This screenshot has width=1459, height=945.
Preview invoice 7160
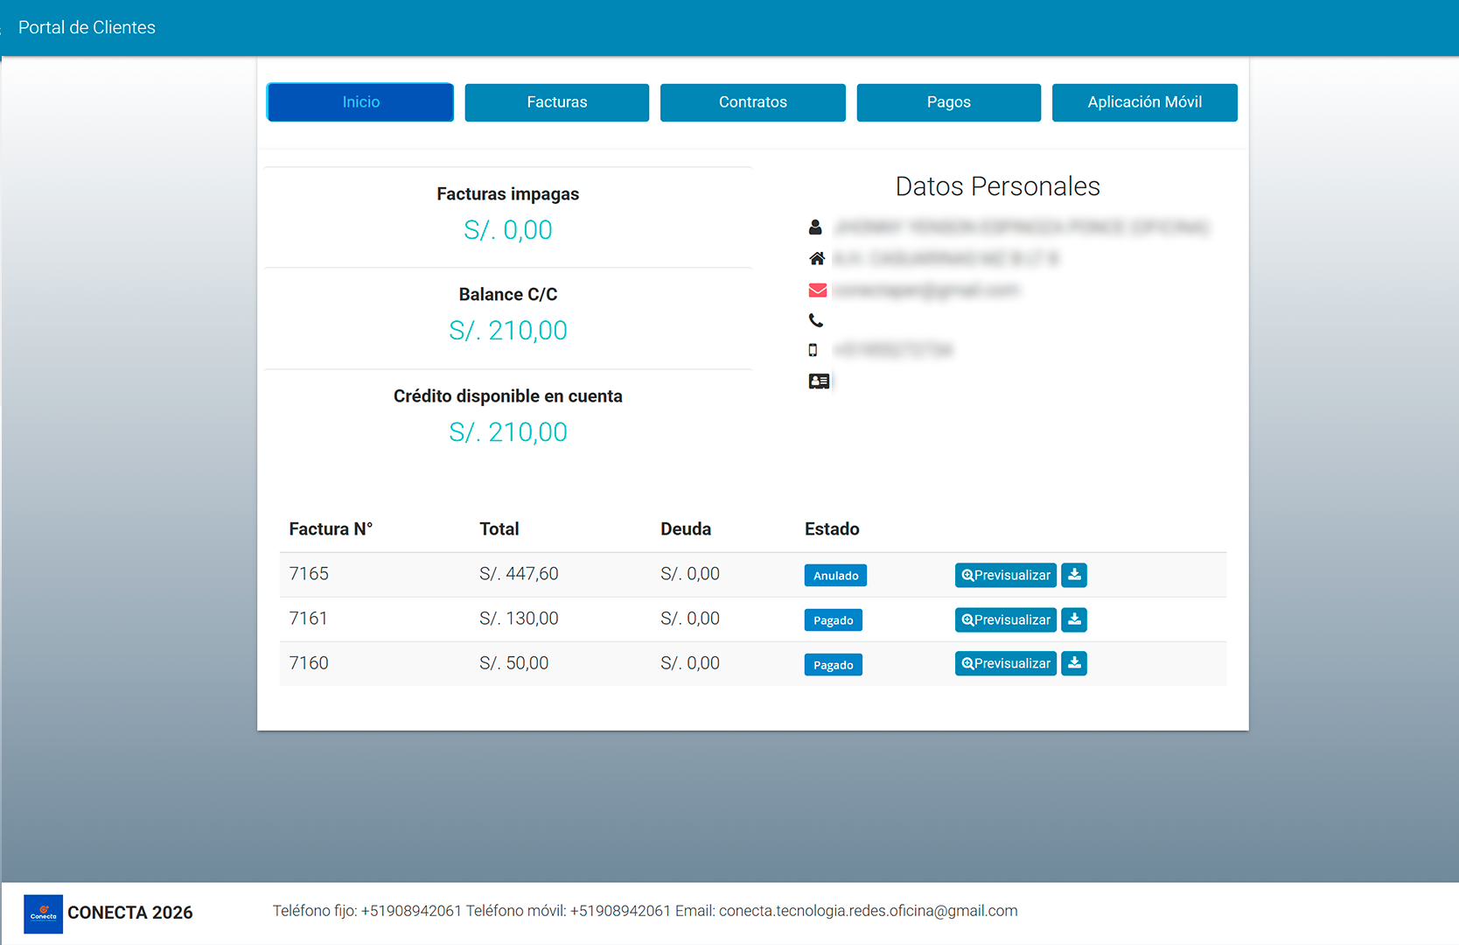click(1006, 663)
